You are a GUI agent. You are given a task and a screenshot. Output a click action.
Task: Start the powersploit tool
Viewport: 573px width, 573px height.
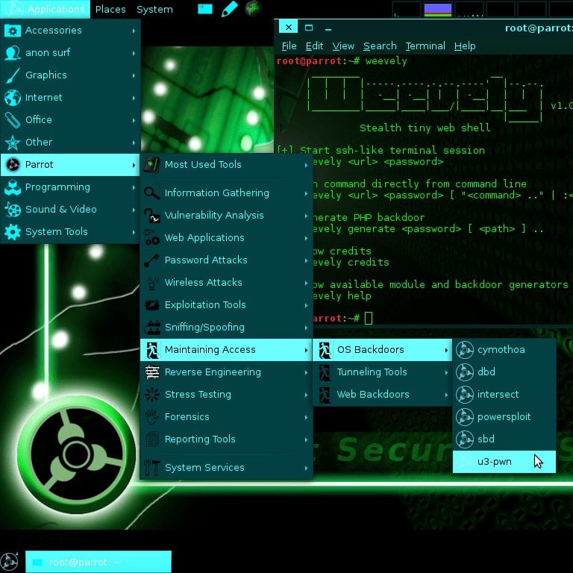(504, 416)
